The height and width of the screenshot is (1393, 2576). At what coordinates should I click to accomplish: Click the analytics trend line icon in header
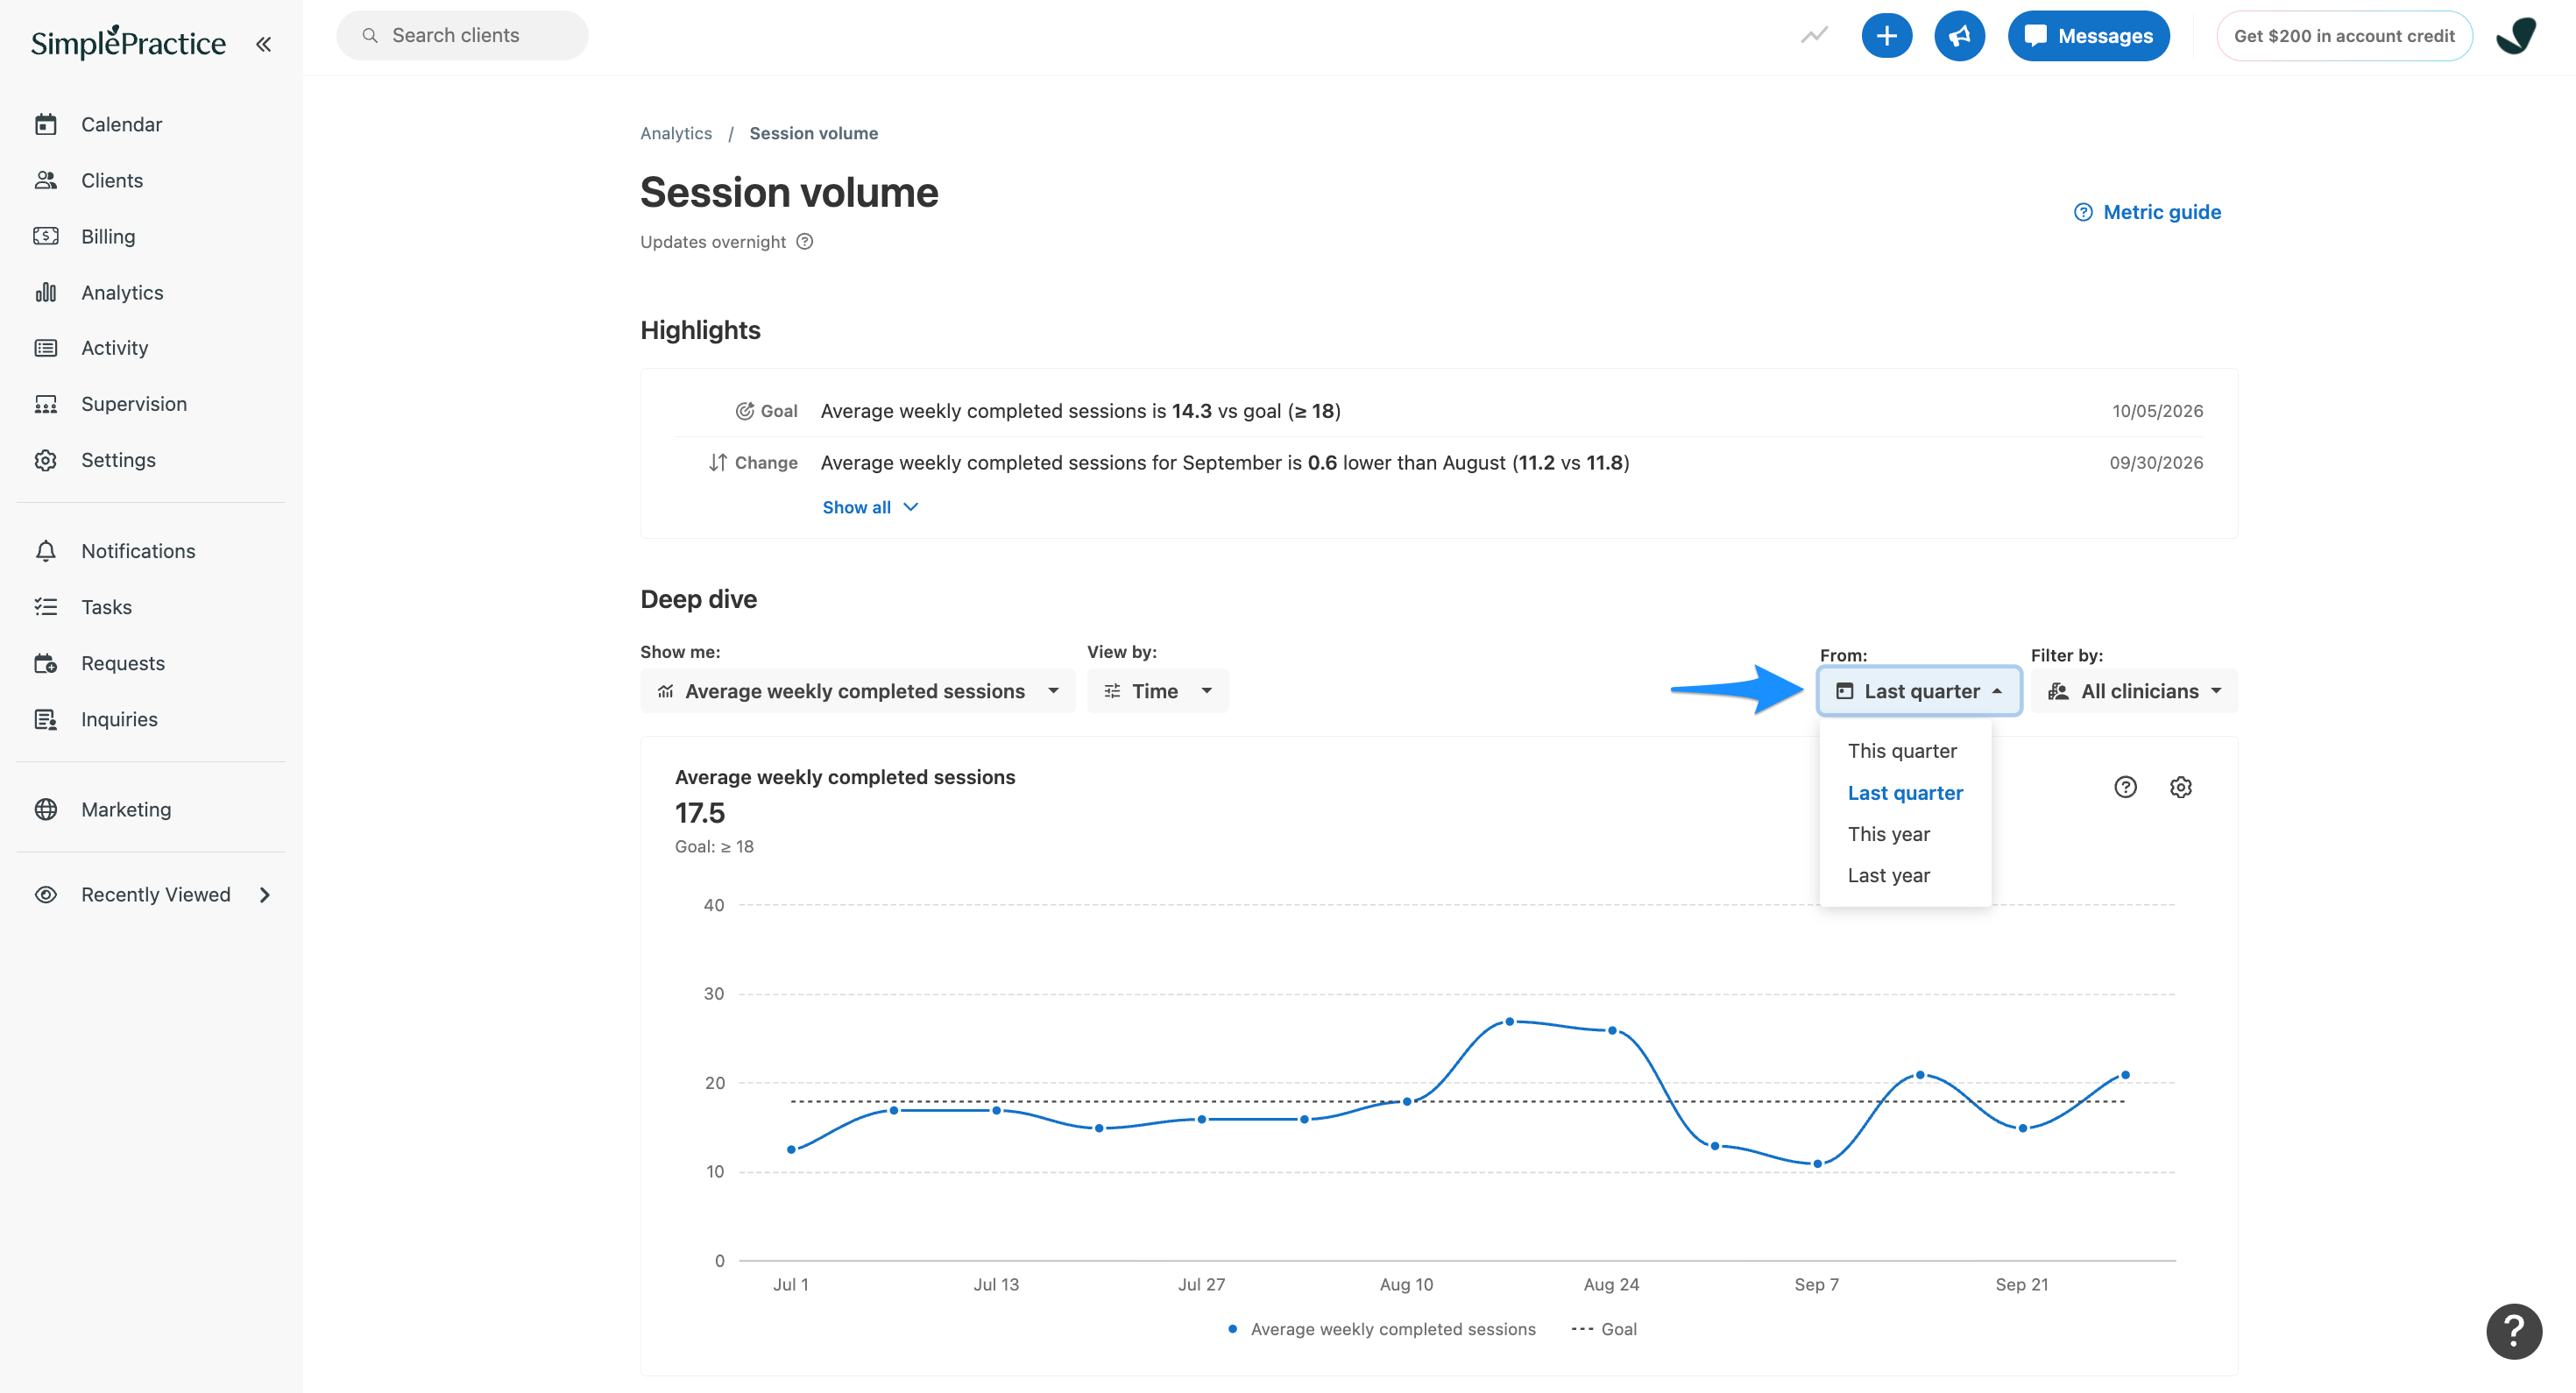(x=1814, y=36)
